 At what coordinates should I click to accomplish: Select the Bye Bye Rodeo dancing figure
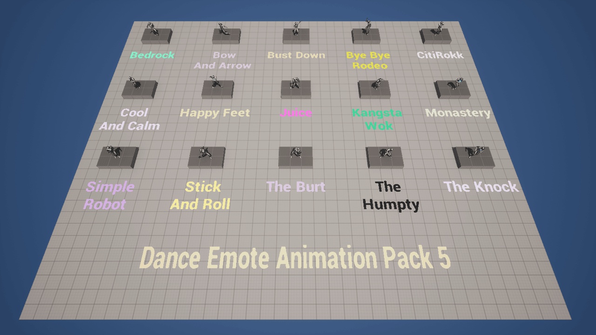click(x=367, y=27)
